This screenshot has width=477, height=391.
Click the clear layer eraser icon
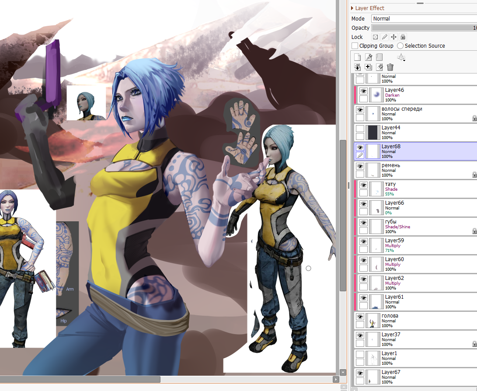(x=380, y=67)
